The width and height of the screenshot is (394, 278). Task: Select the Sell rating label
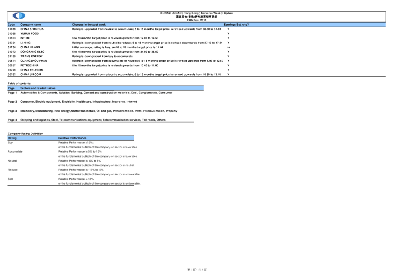[11, 178]
